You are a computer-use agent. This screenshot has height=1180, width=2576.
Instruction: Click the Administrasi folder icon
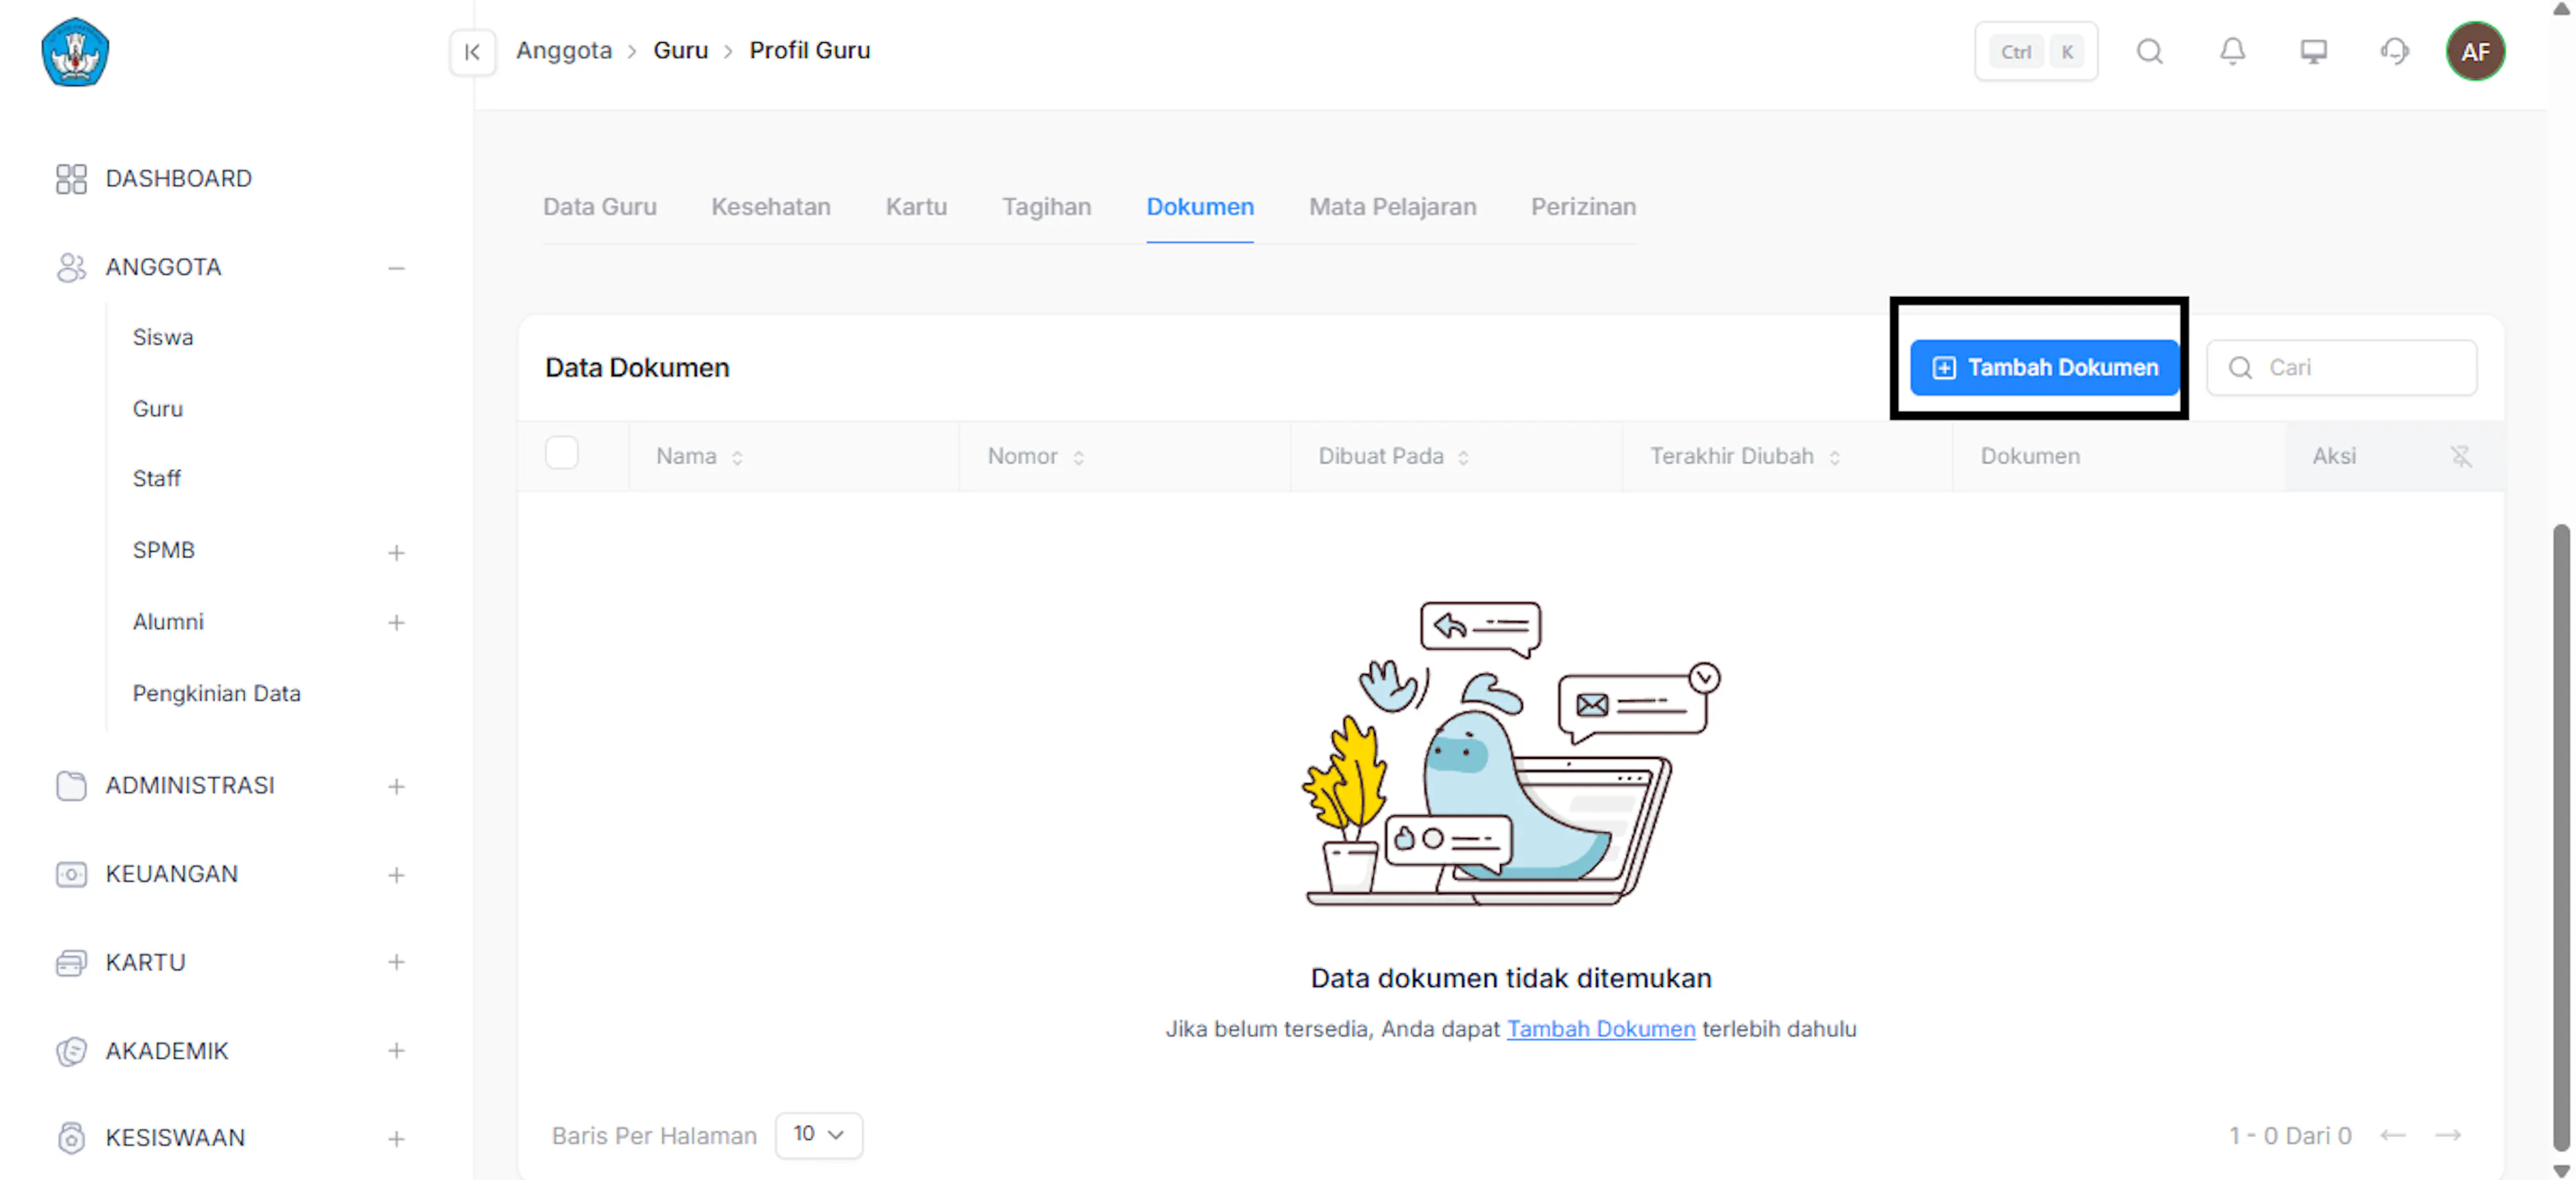[x=71, y=785]
